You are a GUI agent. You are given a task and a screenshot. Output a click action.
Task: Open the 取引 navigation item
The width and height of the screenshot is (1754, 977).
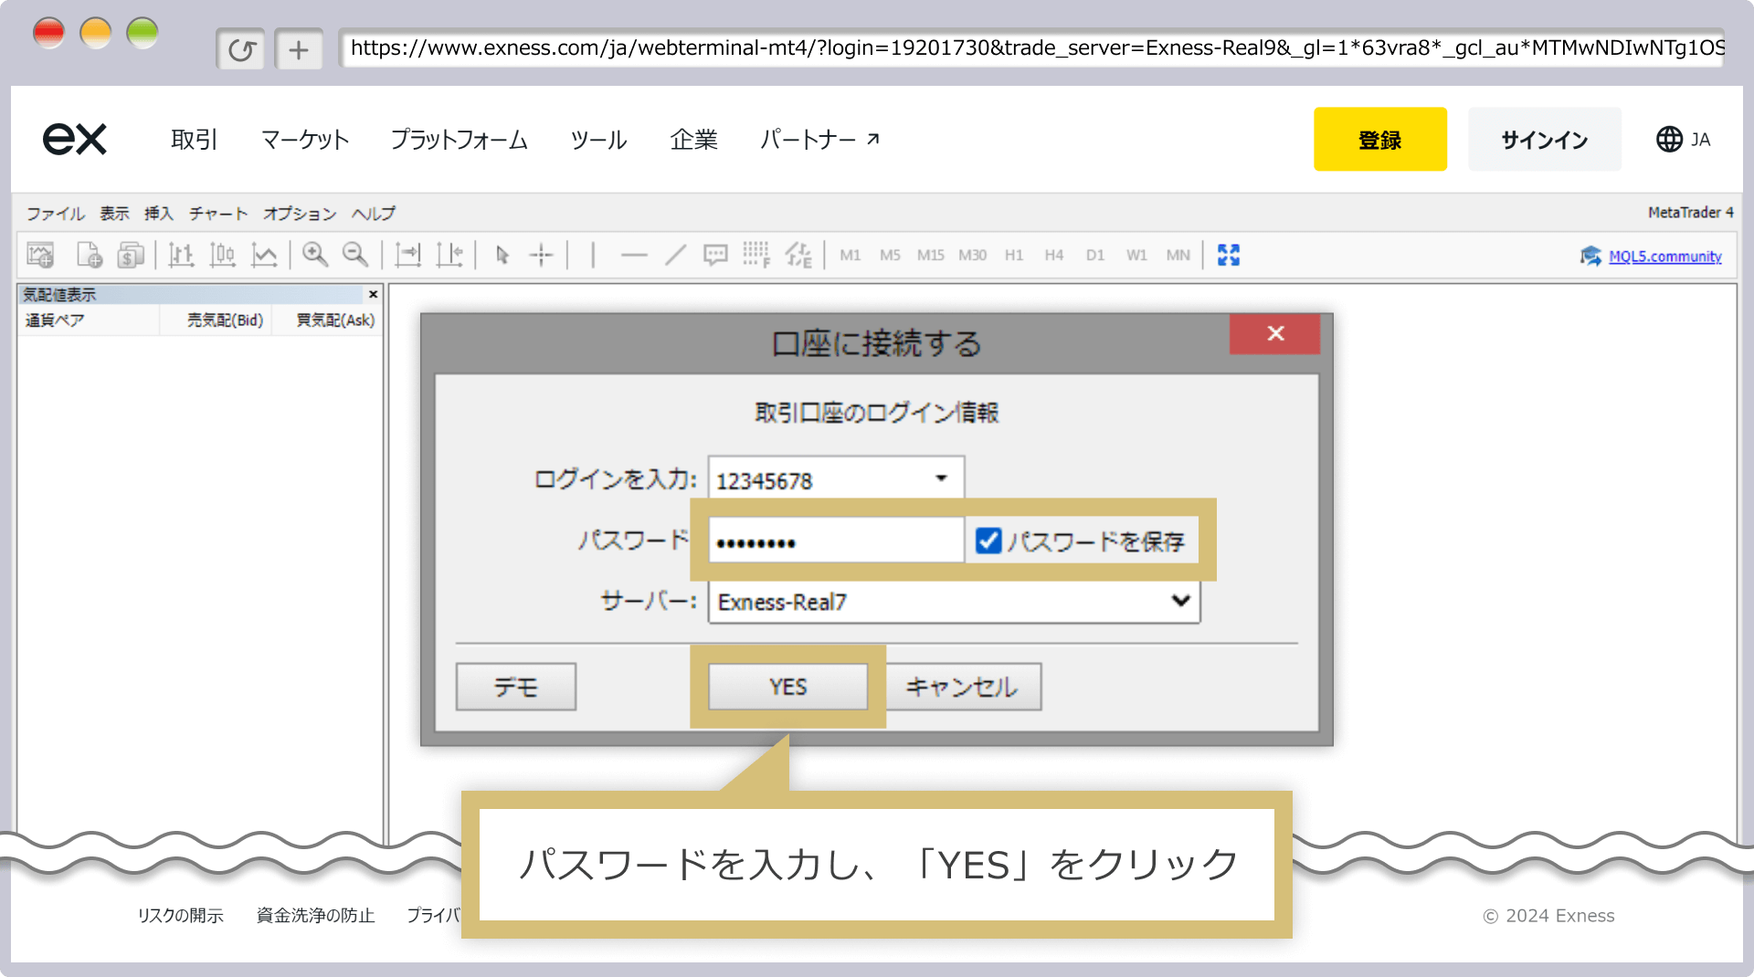[195, 139]
